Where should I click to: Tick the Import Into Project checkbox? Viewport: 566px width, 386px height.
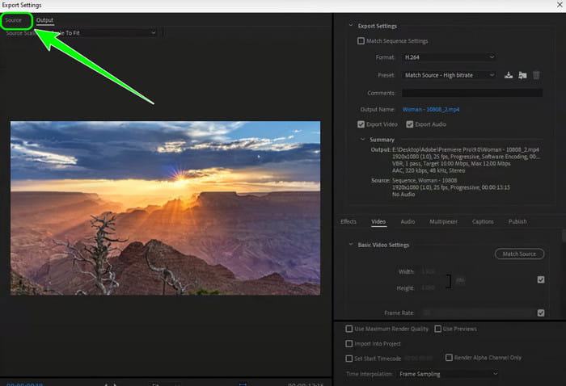tap(348, 343)
